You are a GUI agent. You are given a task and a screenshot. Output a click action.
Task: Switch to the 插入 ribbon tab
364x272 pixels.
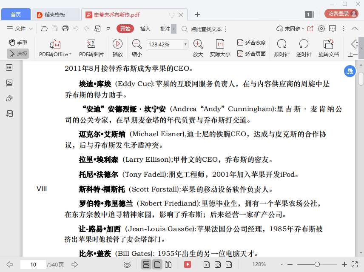tap(145, 29)
